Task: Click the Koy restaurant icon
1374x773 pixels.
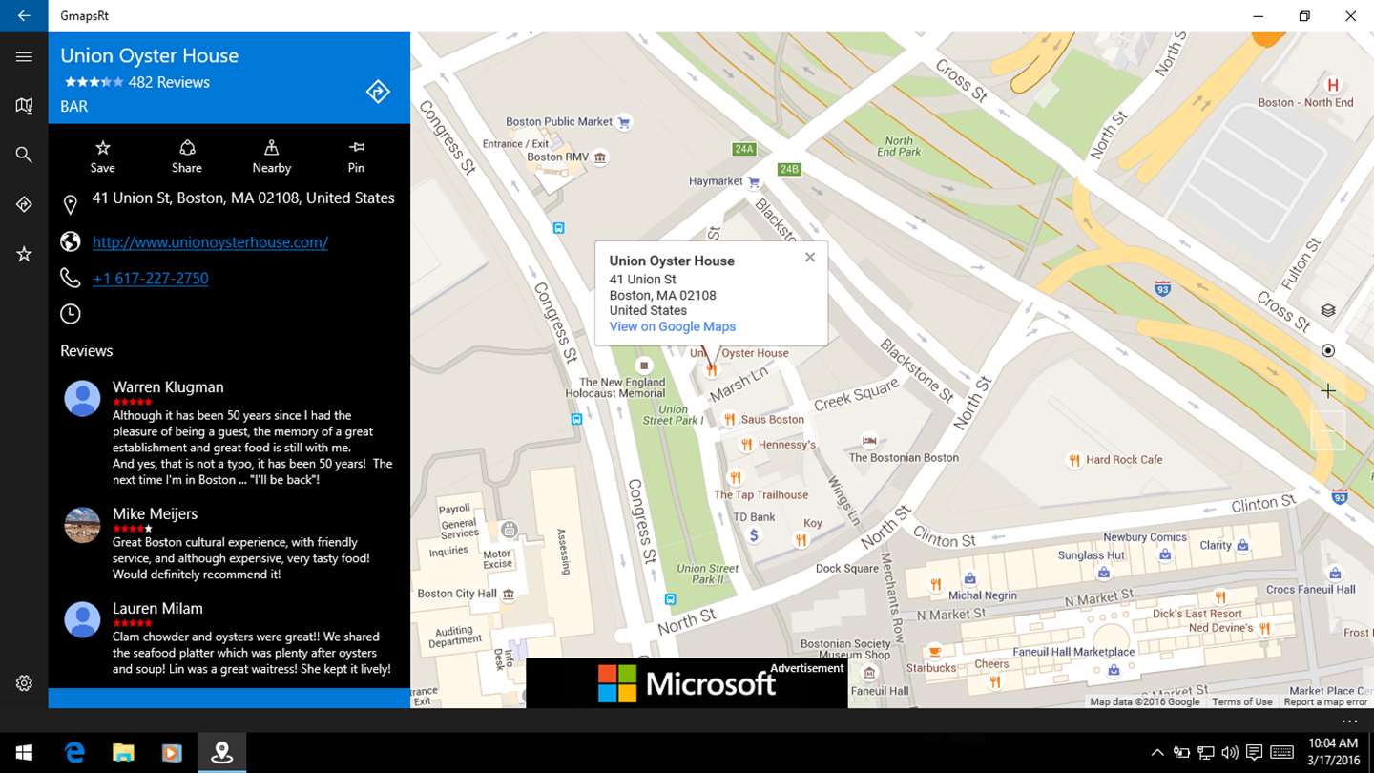Action: tap(801, 540)
